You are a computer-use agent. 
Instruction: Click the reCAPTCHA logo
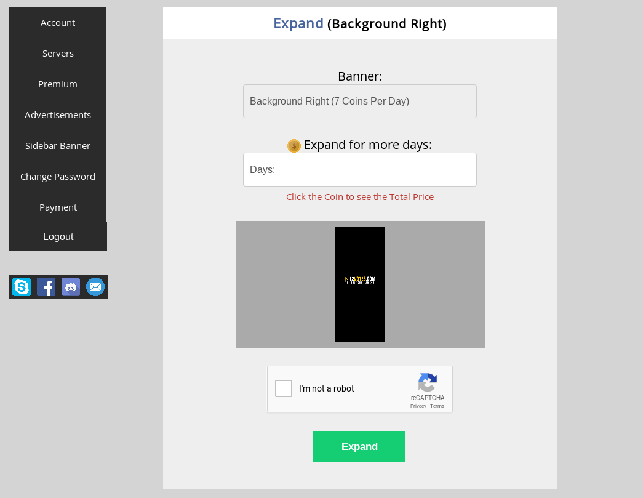click(x=427, y=382)
